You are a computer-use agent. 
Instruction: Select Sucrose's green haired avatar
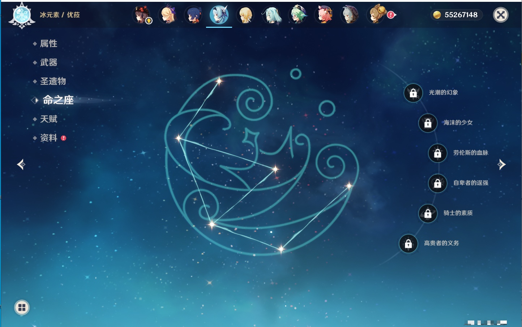click(x=298, y=15)
